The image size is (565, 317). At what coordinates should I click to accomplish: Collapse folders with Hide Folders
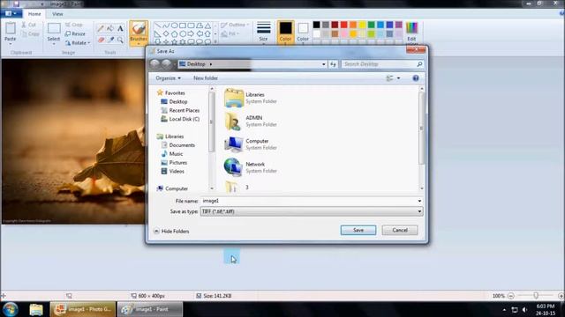pos(171,231)
